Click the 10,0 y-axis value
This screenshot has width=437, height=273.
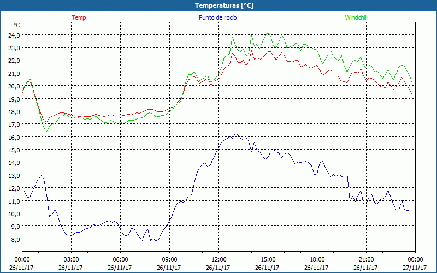point(15,214)
